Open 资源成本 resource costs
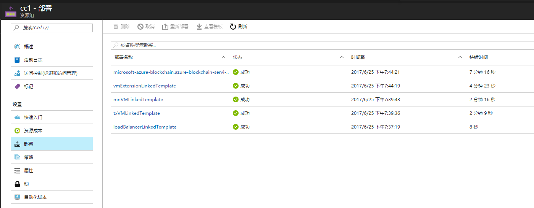 pos(33,131)
